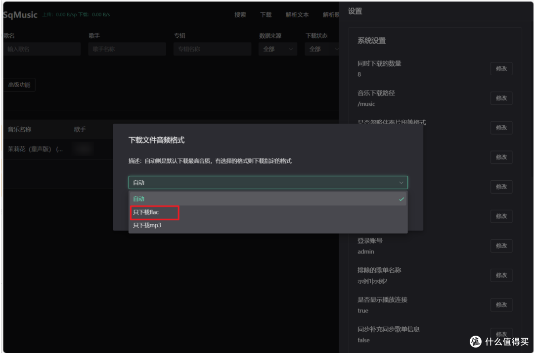Click the 是否显示播放连接 true value

363,311
